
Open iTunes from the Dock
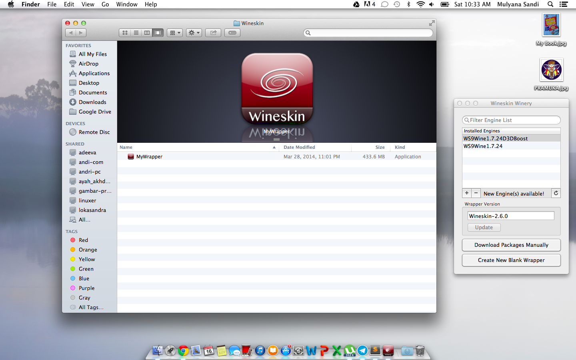[260, 351]
